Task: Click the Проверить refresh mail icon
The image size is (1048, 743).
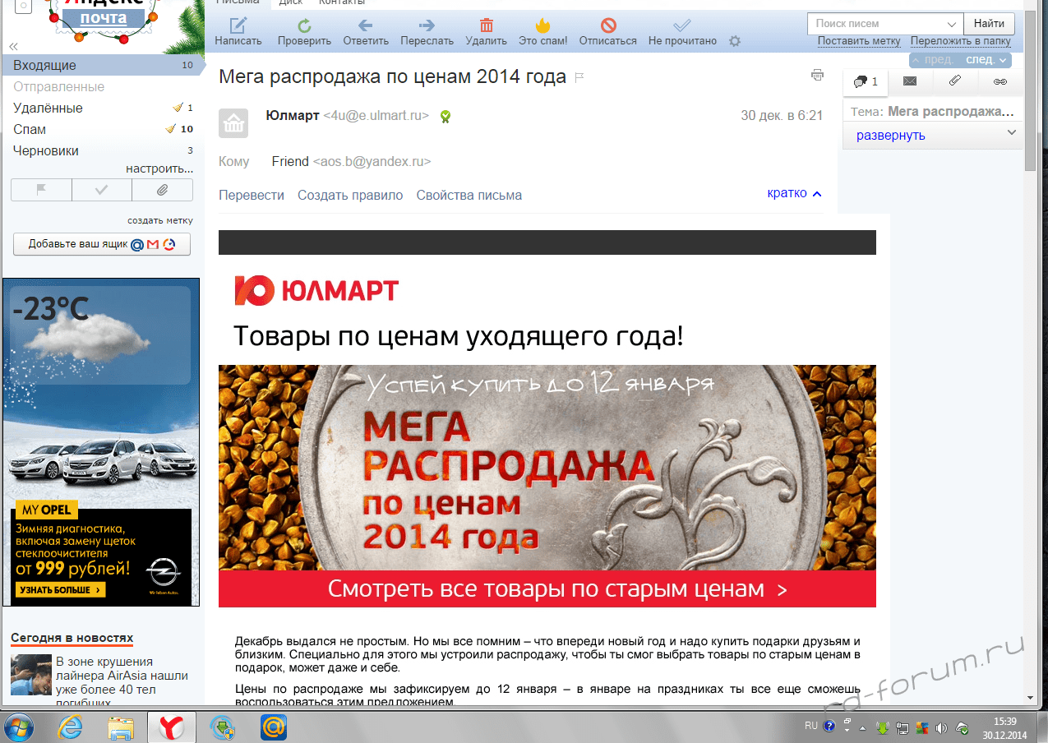Action: 304,25
